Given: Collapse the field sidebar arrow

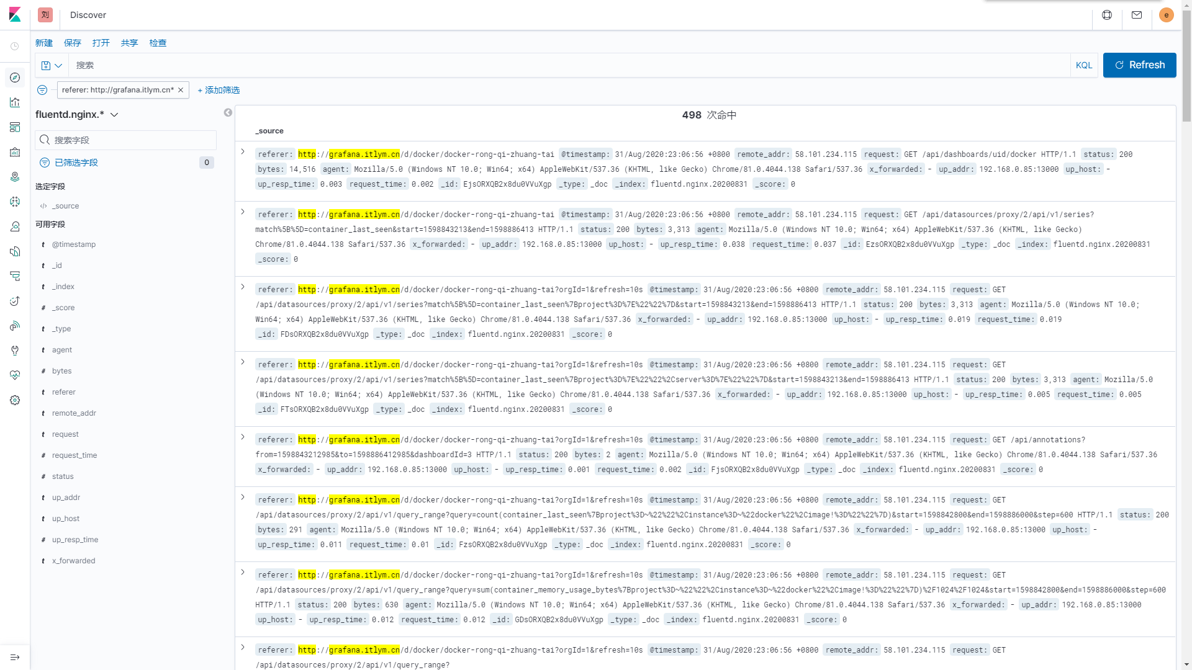Looking at the screenshot, I should click(228, 112).
